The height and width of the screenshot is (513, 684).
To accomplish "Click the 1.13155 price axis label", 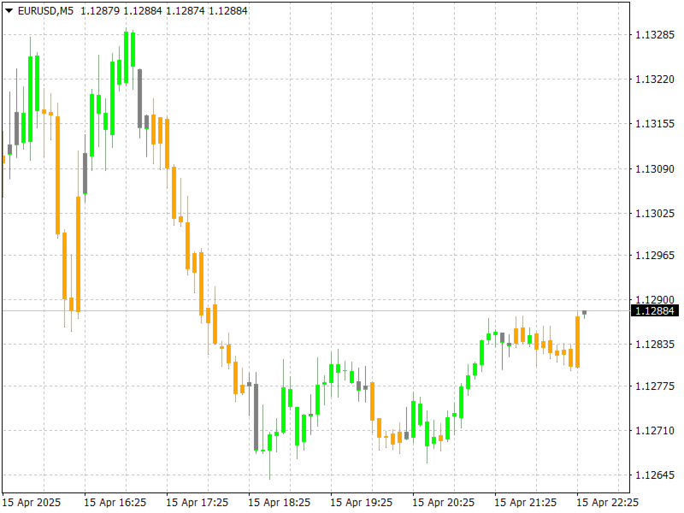I will pos(655,124).
